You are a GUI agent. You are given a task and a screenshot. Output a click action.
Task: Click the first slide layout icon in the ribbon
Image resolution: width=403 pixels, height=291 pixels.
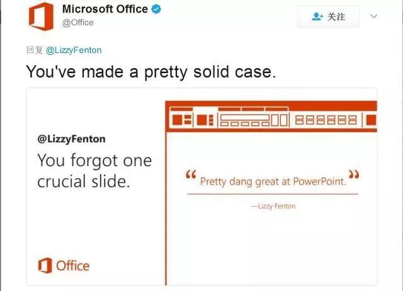point(182,120)
